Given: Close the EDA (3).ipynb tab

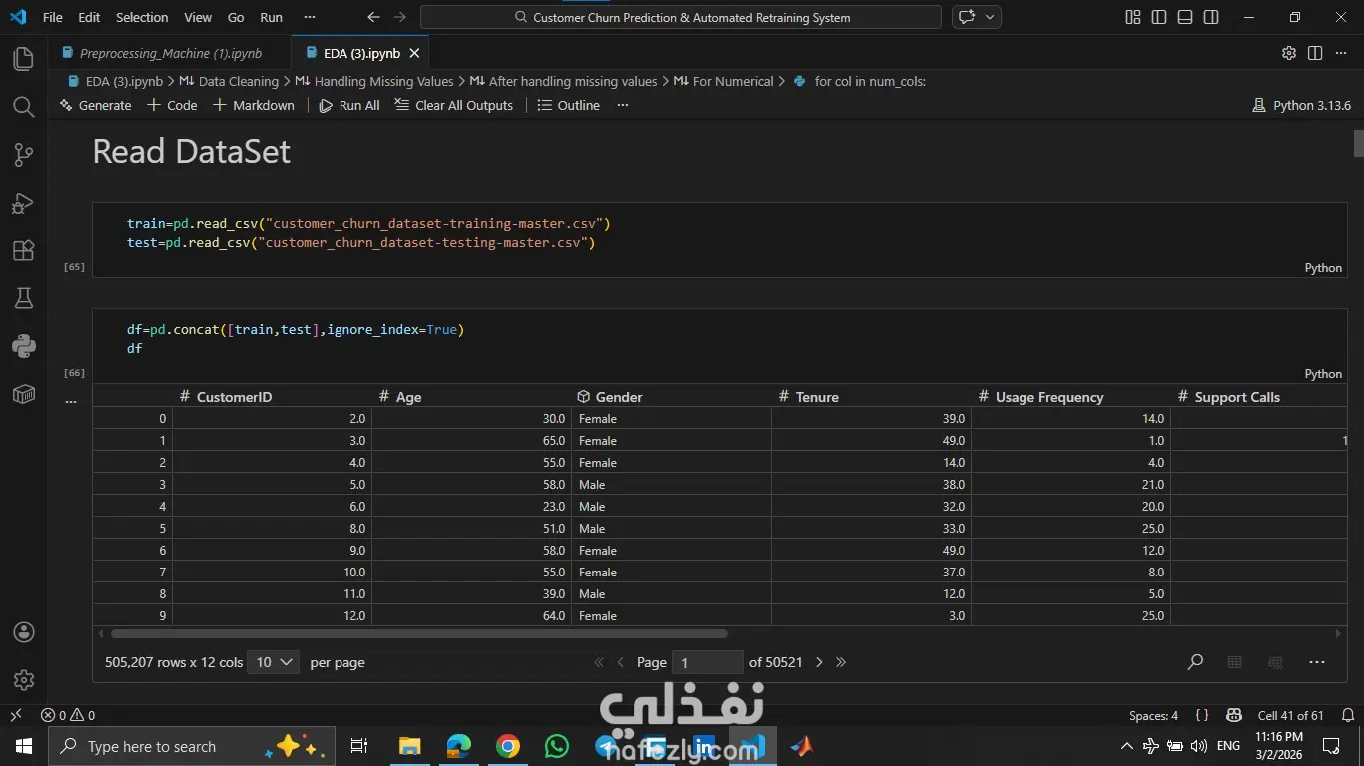Looking at the screenshot, I should (414, 53).
